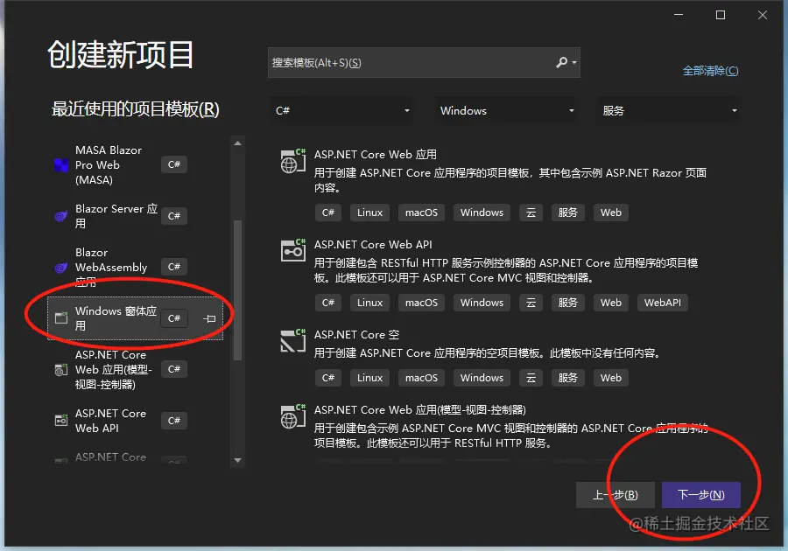Screen dimensions: 788x551
Task: Select ASP.NET Core Web API title in results
Action: 373,244
